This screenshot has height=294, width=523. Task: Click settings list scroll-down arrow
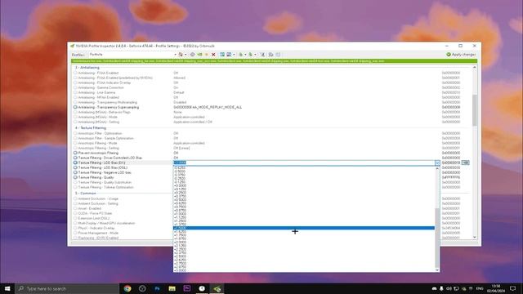click(475, 238)
